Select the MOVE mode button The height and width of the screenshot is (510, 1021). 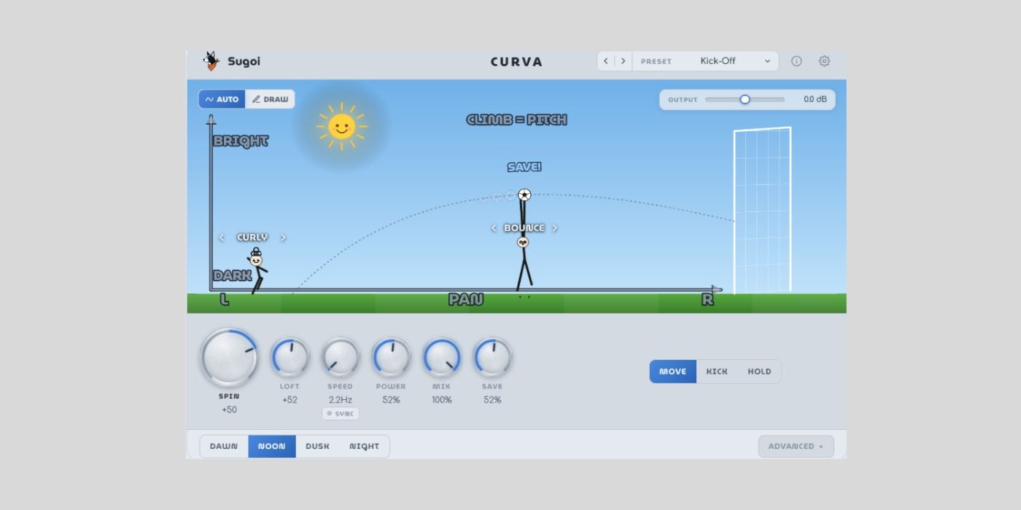(x=672, y=372)
